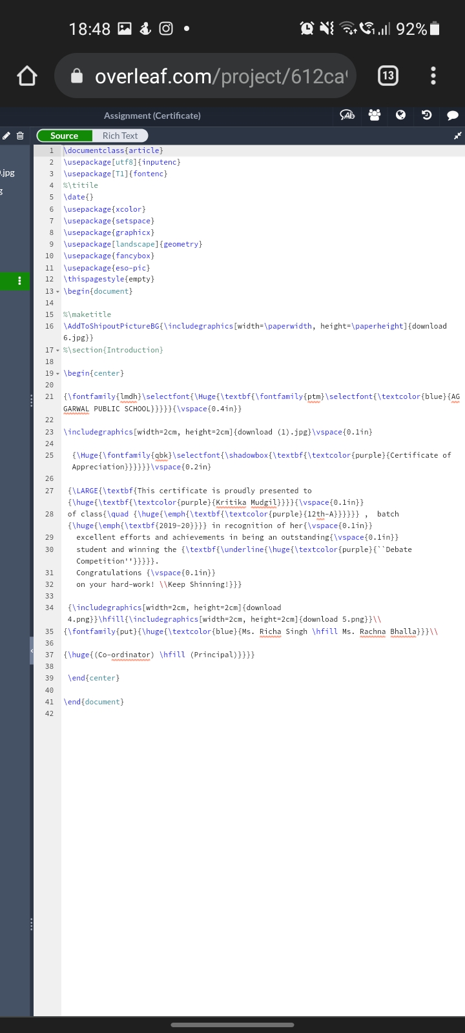The image size is (465, 1033).
Task: Click the vertical splitter handle near line 21
Action: (31, 400)
